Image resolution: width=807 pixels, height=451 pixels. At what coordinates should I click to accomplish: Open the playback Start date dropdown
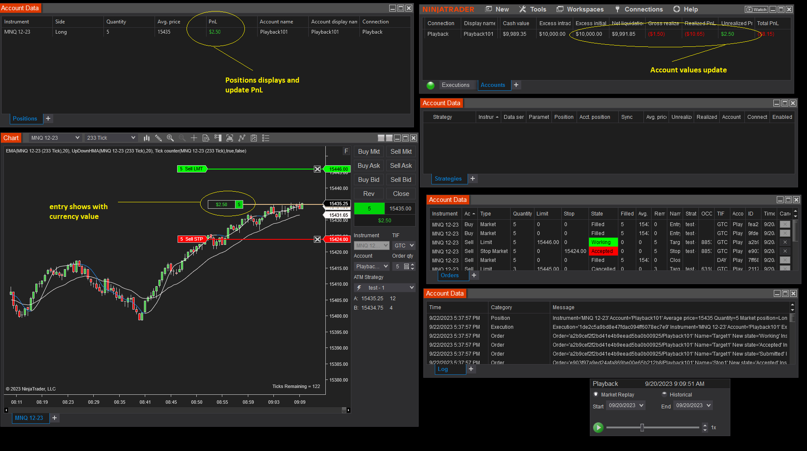click(x=626, y=405)
